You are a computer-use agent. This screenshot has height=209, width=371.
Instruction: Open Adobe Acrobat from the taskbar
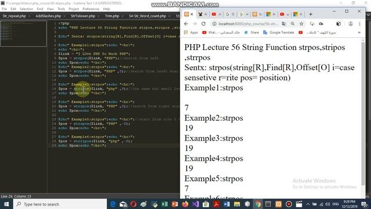click(216, 204)
